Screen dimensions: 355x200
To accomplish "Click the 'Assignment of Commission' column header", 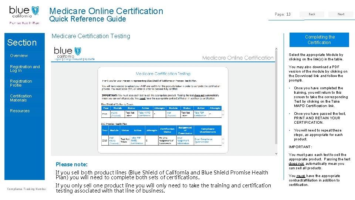I will 185,130.
